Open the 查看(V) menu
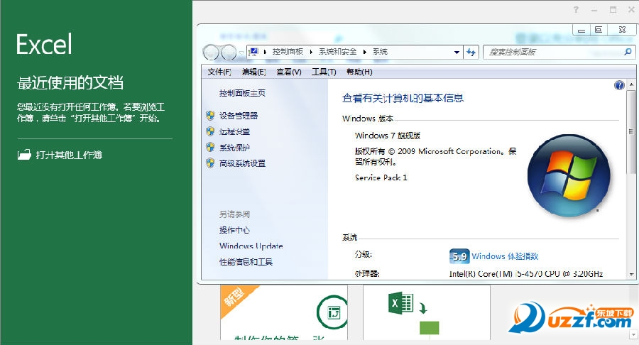 coord(289,72)
